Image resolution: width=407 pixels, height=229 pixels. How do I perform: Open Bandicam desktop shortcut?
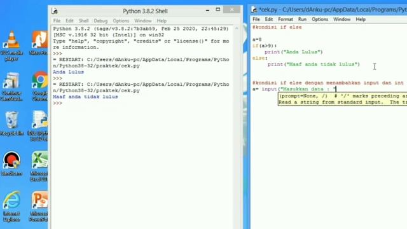pos(11,163)
